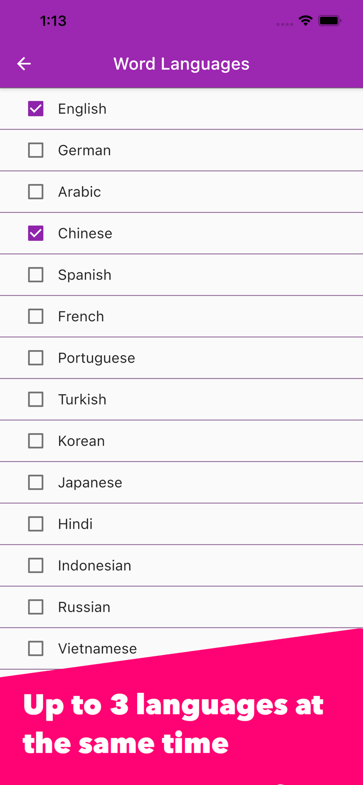The height and width of the screenshot is (785, 363).
Task: Toggle the Russian checkbox
Action: click(36, 607)
